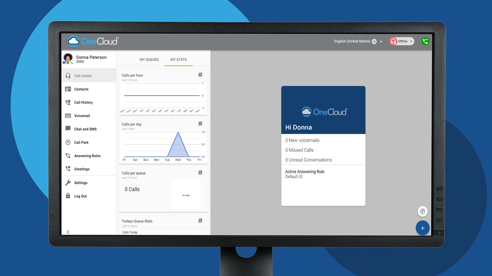This screenshot has height=276, width=492.
Task: Toggle your Offline status
Action: [401, 41]
